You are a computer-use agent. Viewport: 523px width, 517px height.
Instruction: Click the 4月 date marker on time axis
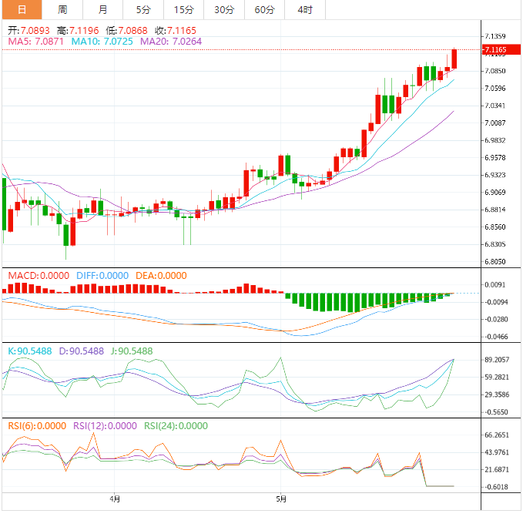[x=115, y=499]
